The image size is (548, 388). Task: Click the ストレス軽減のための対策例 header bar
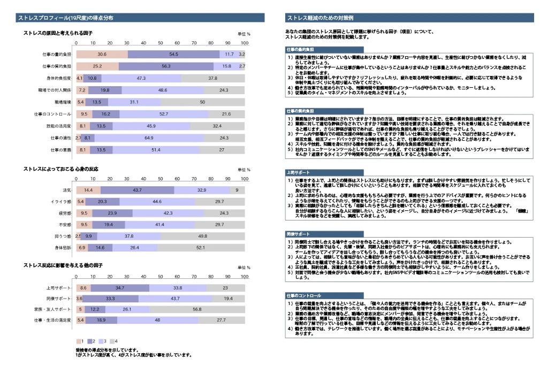click(x=409, y=18)
